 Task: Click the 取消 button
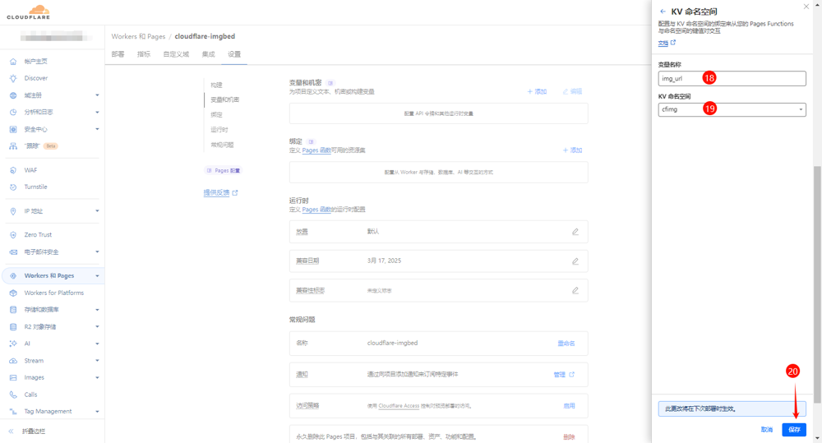[766, 430]
